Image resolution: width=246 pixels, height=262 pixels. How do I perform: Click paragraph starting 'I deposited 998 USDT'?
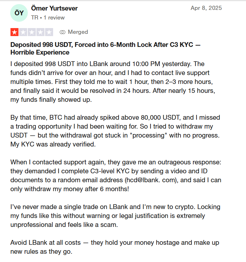[113, 82]
